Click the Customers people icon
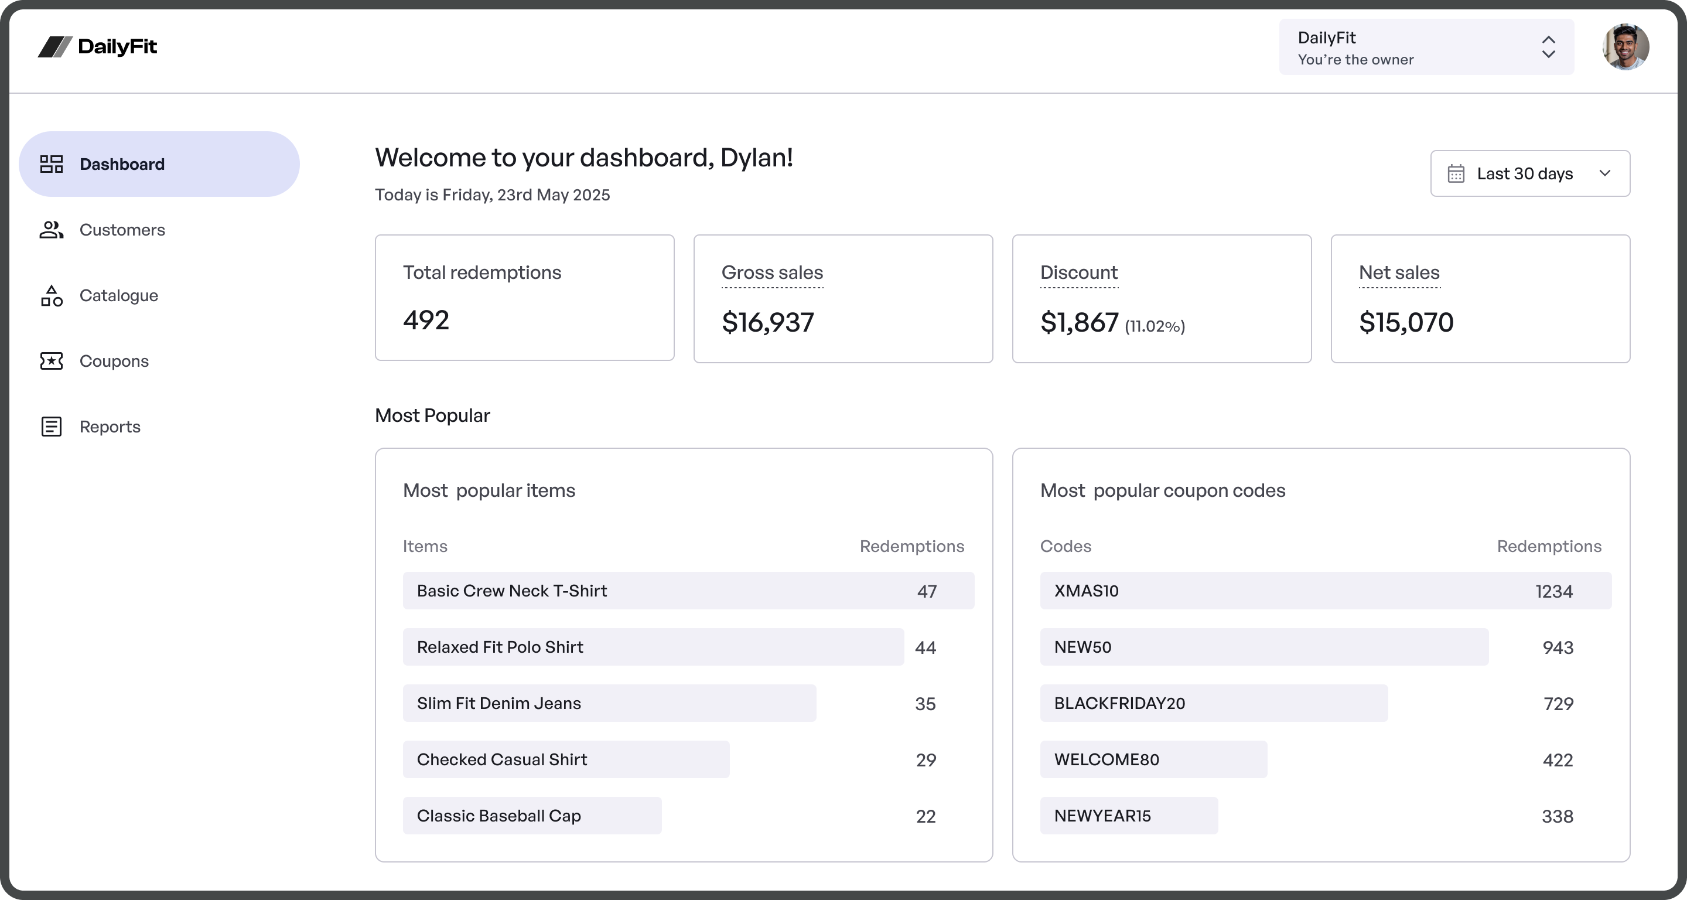Image resolution: width=1687 pixels, height=900 pixels. point(51,230)
